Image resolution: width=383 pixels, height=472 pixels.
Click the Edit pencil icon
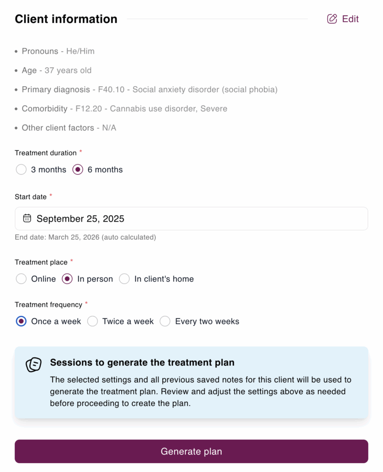tap(332, 19)
